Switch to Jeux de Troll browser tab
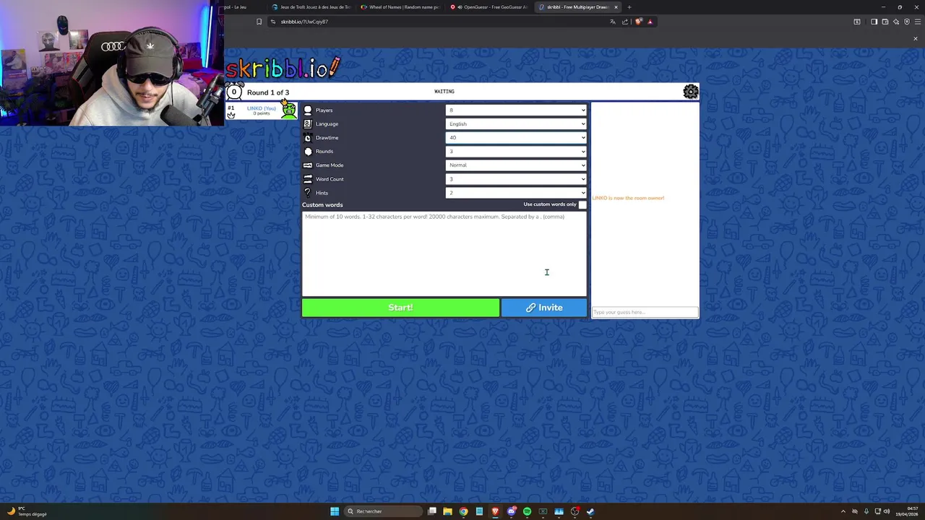925x520 pixels. 311,7
